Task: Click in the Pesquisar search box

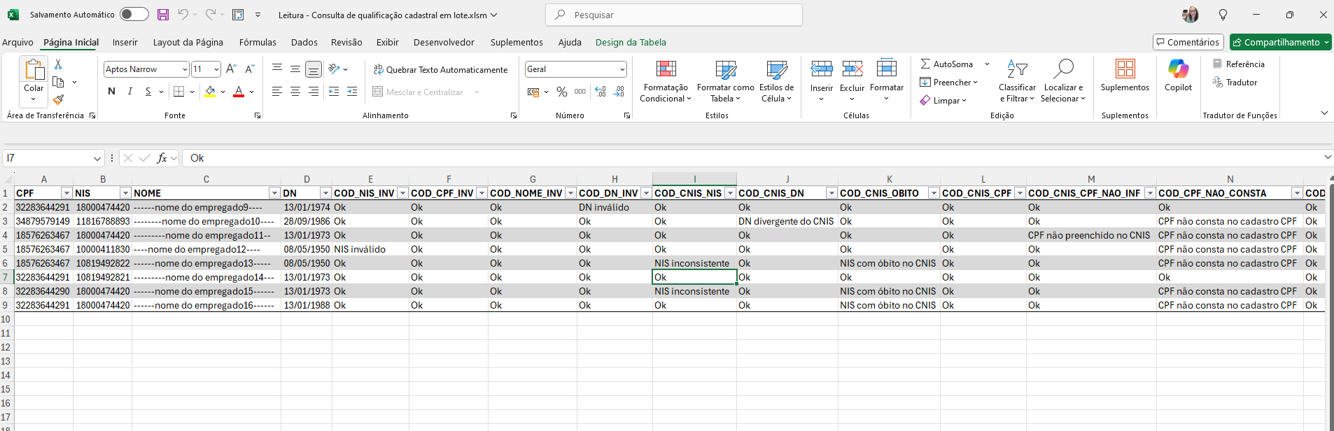Action: tap(673, 15)
